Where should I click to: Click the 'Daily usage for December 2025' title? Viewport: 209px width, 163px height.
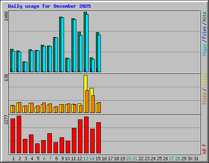pos(49,6)
